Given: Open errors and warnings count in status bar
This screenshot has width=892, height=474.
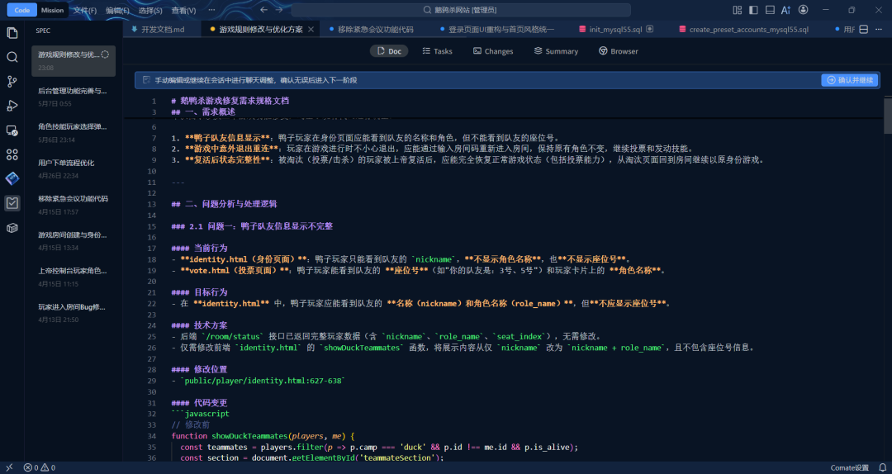Looking at the screenshot, I should [40, 467].
